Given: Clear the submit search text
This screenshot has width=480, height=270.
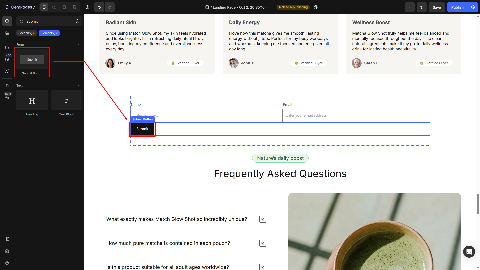Looking at the screenshot, I should (77, 21).
